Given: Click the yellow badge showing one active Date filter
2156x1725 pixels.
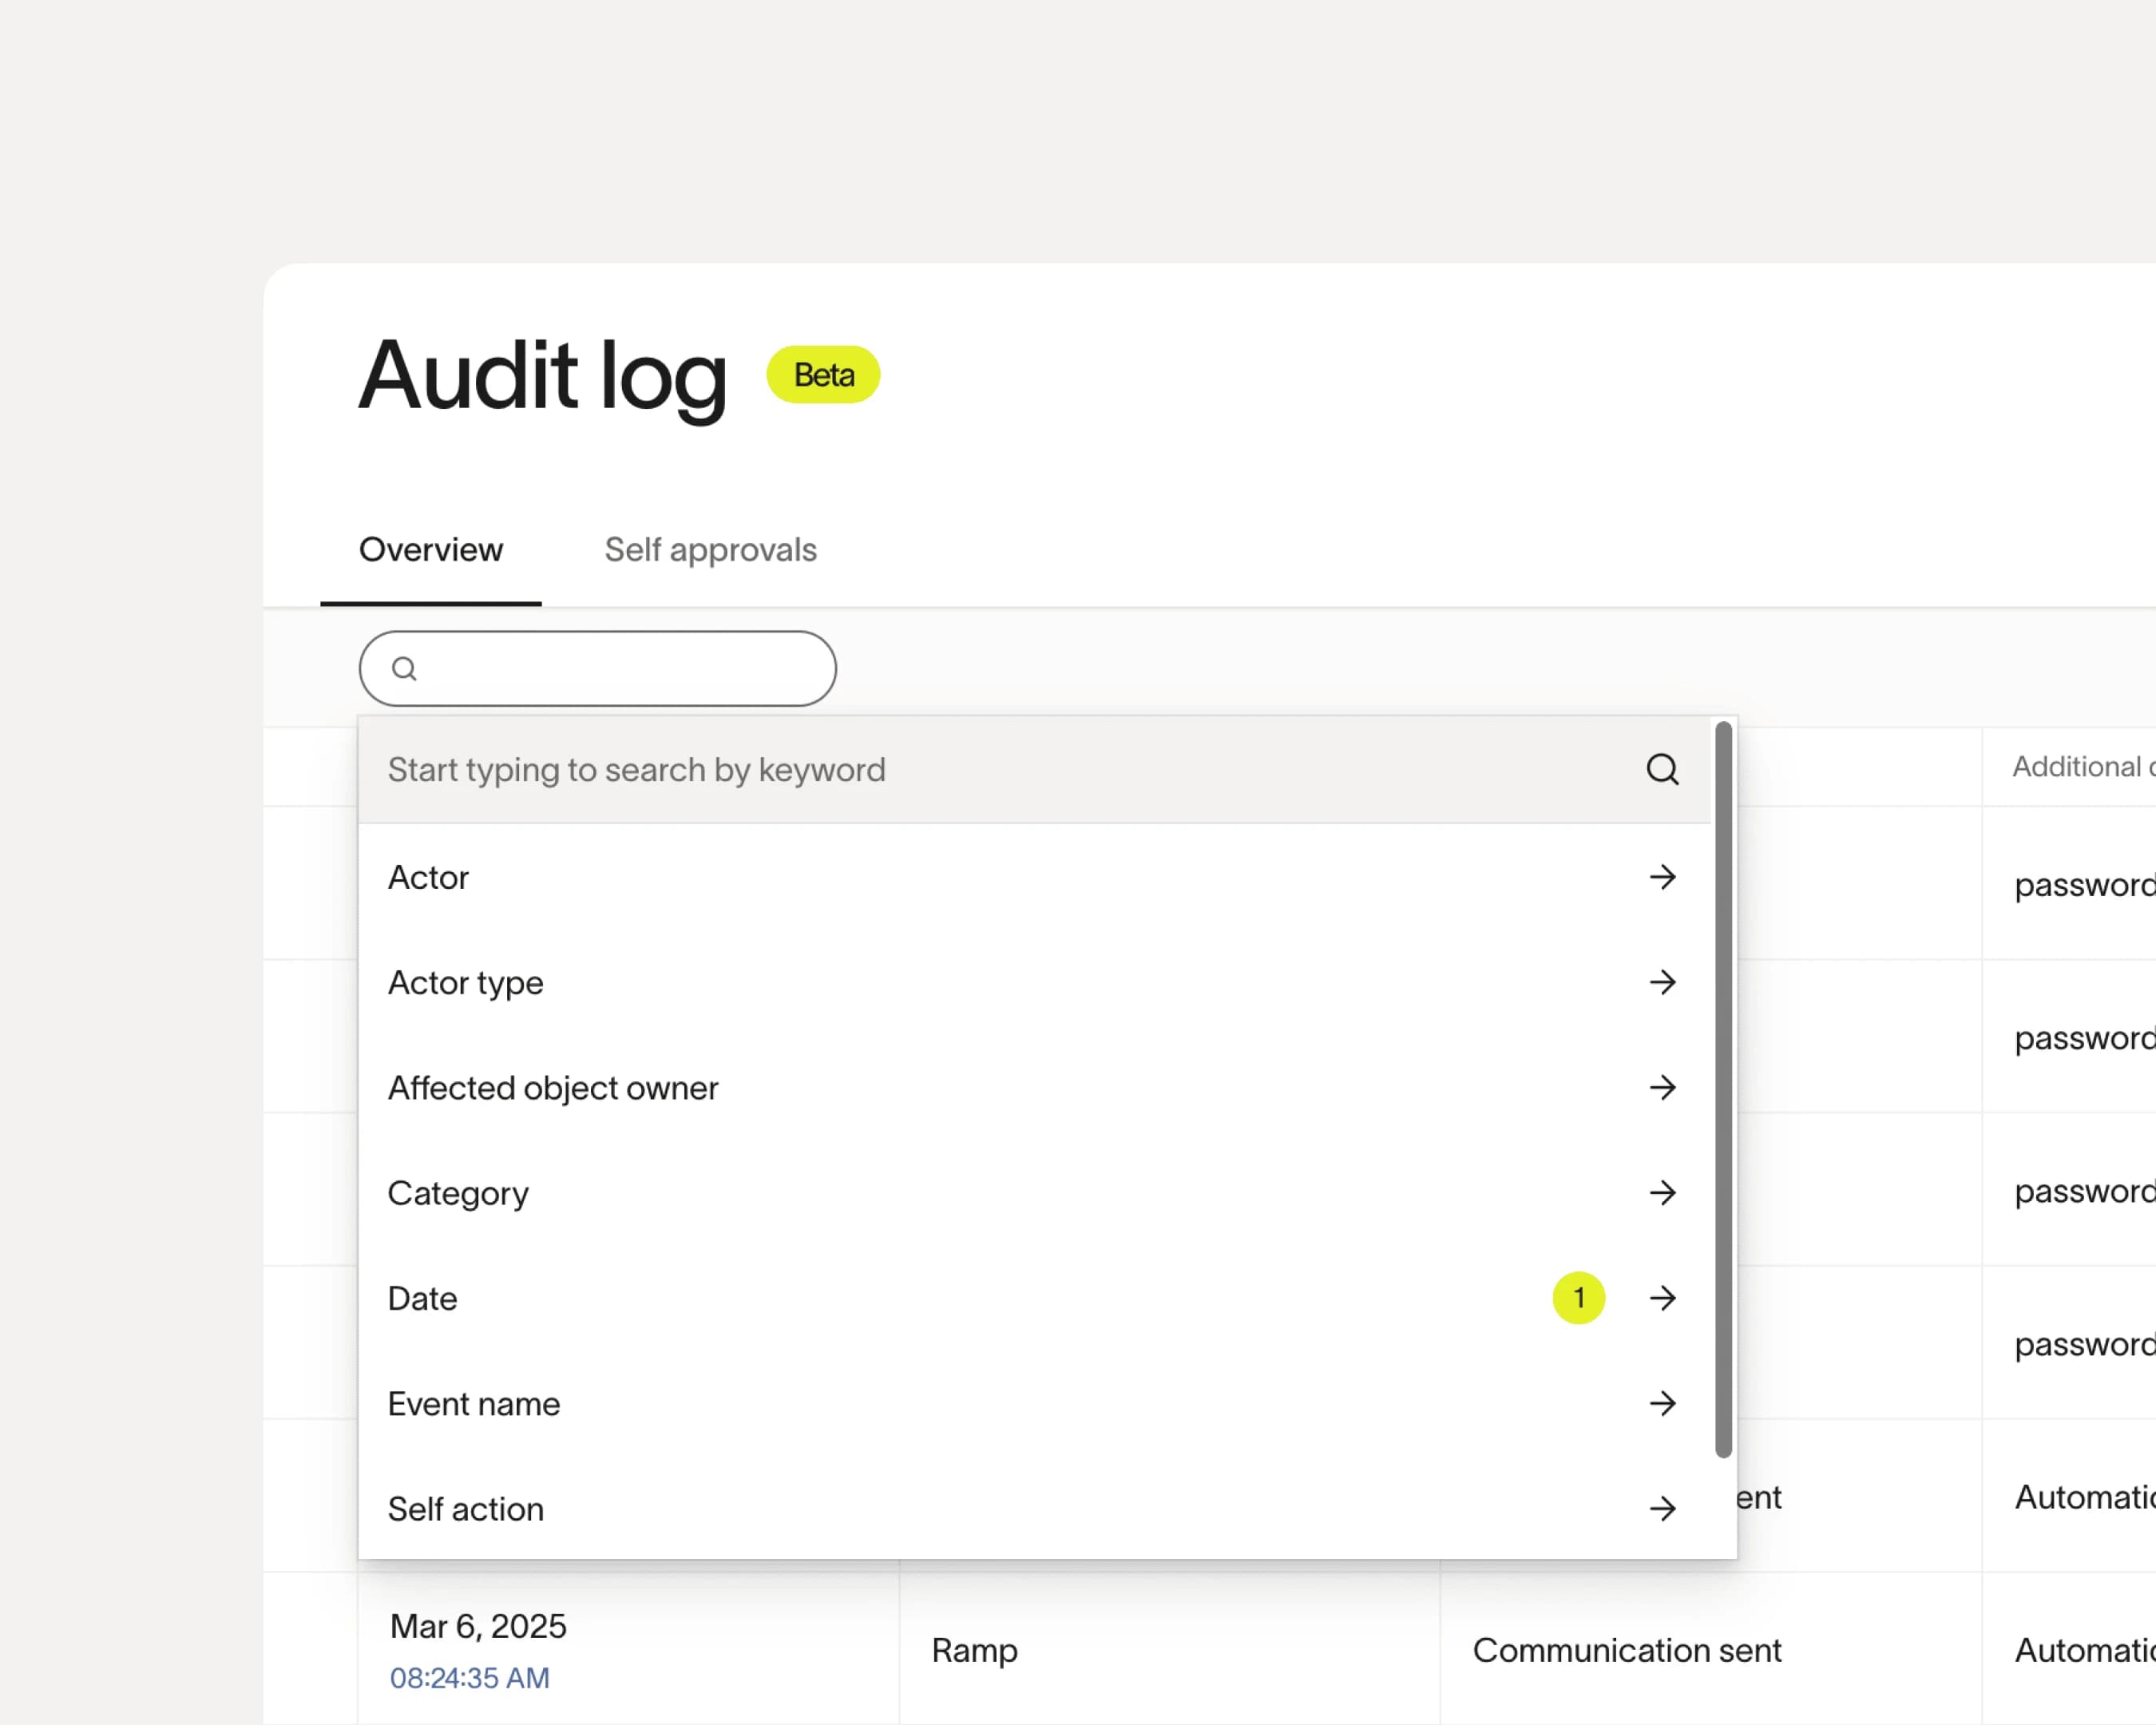Looking at the screenshot, I should point(1578,1298).
